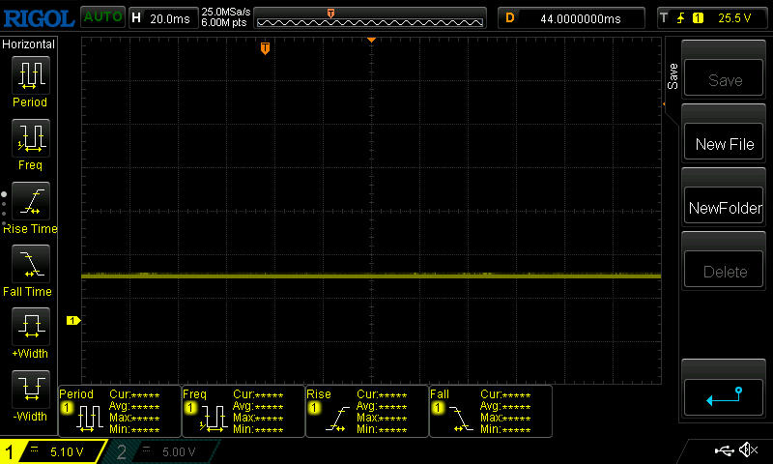Click the Rise measurement result box

[x=367, y=411]
